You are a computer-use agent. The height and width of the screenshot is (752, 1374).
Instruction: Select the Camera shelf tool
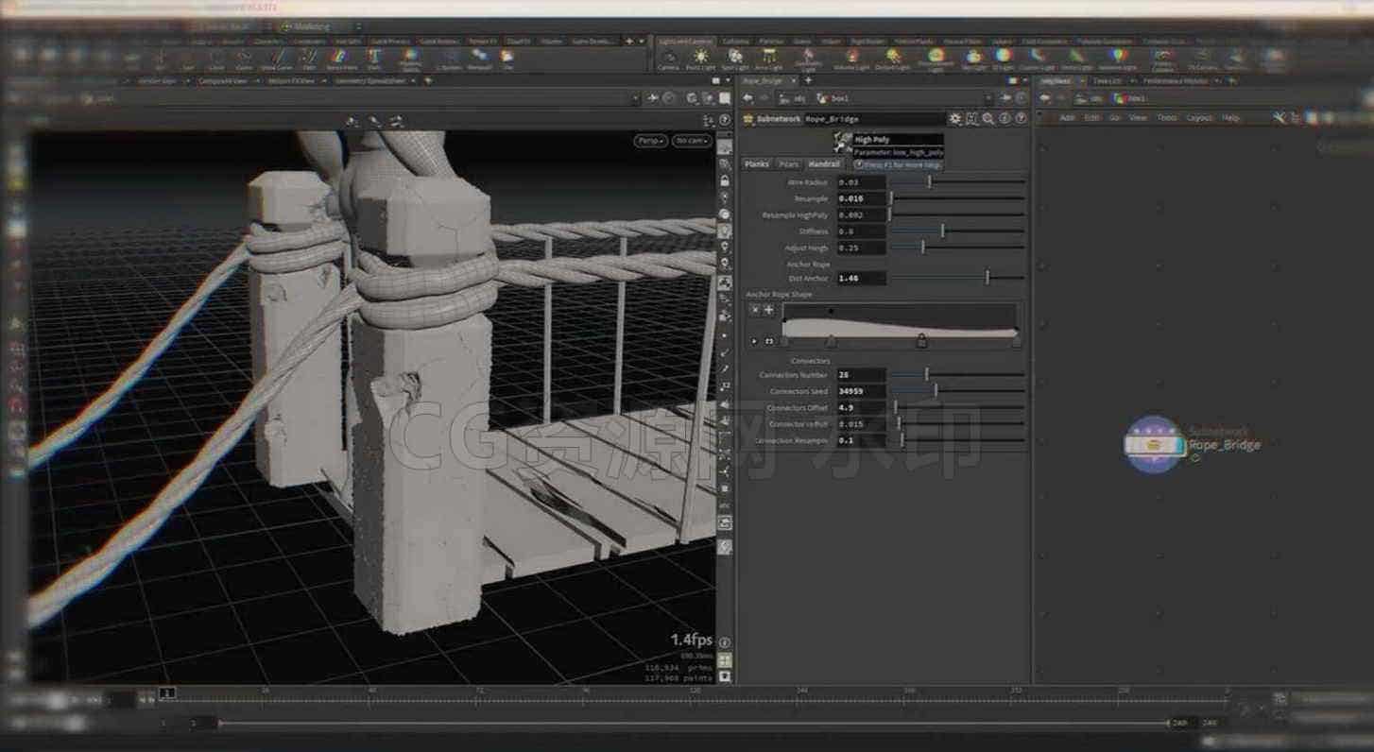tap(668, 59)
